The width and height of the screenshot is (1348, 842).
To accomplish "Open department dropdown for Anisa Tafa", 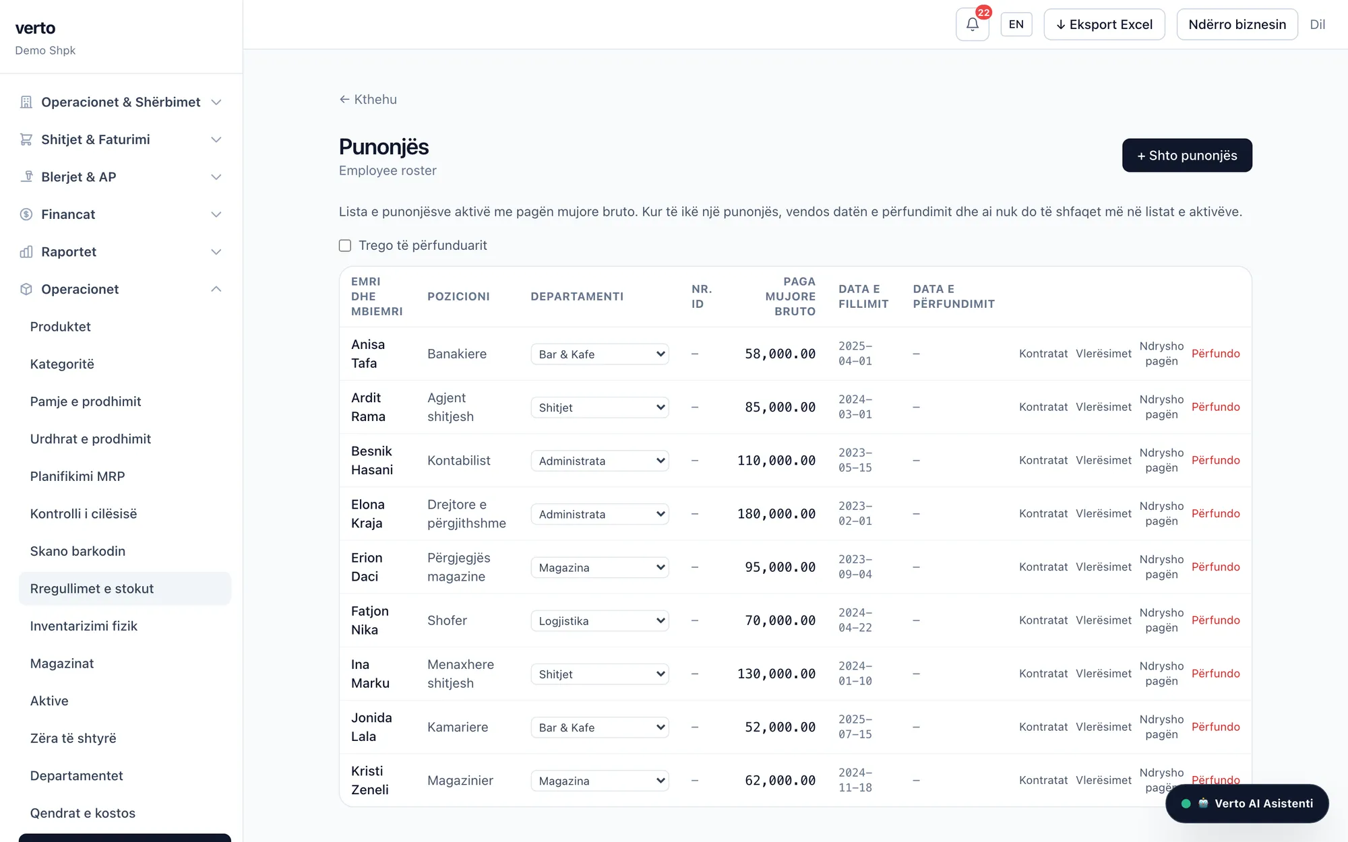I will [600, 354].
